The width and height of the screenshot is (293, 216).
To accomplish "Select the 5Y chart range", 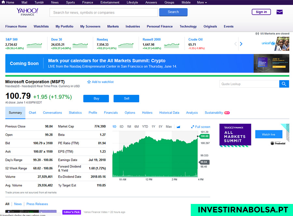I will [x=160, y=127].
